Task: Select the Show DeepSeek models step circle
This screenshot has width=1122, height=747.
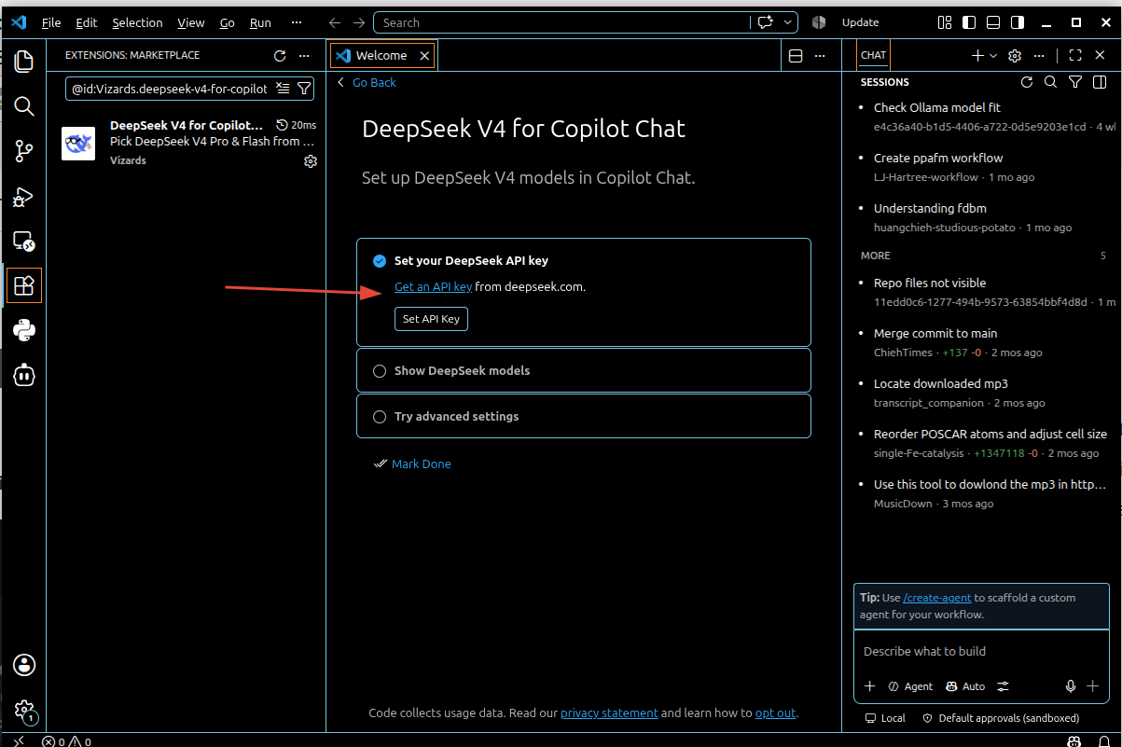Action: click(x=380, y=371)
